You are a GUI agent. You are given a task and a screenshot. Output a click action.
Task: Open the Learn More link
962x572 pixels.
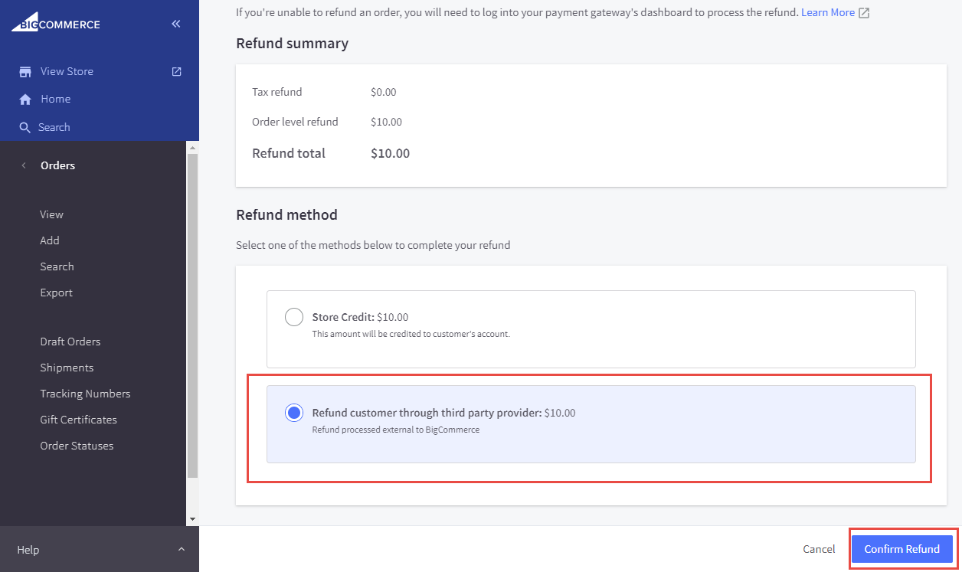(827, 13)
